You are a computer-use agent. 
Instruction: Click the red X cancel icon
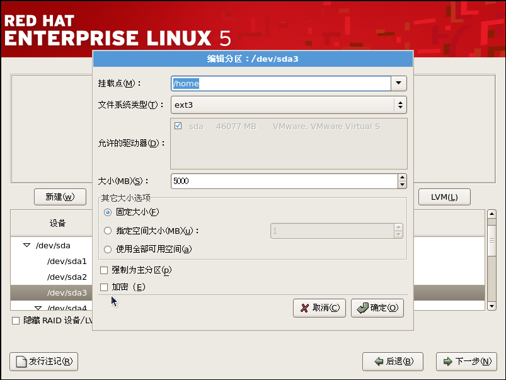pyautogui.click(x=304, y=308)
